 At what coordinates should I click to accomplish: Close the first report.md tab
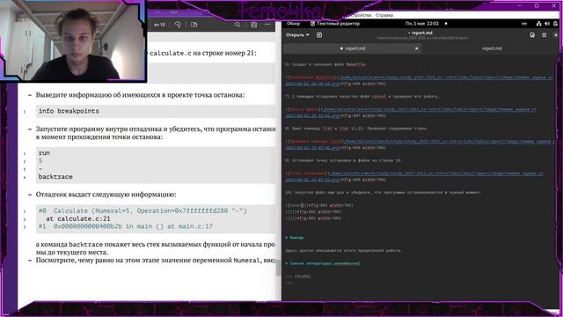416,48
